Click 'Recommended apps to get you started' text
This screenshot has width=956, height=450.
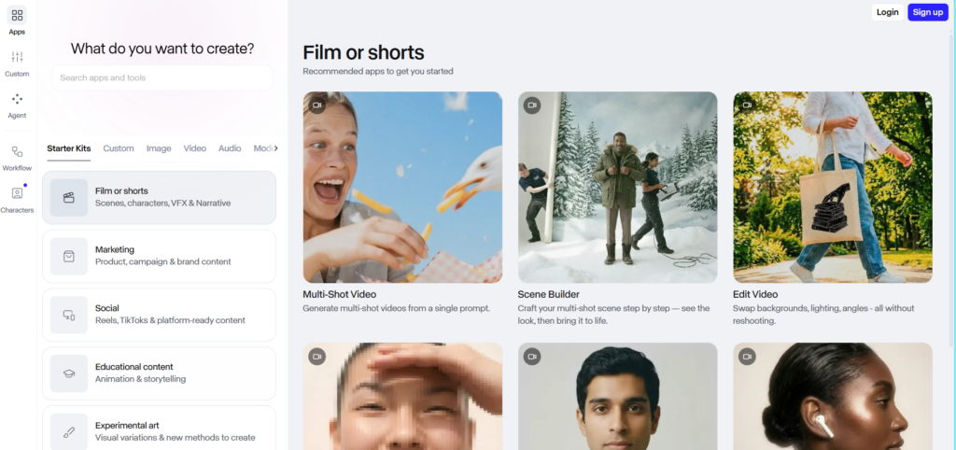pos(378,71)
